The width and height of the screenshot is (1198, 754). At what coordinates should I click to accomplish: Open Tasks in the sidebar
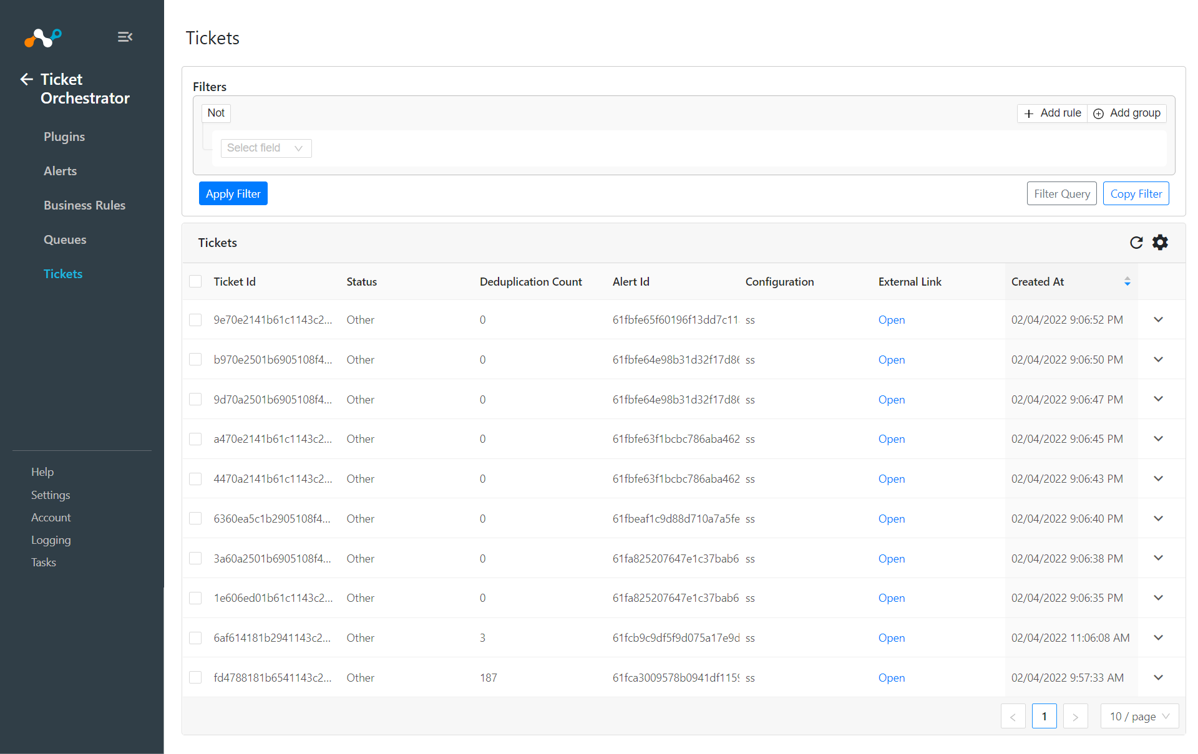44,563
